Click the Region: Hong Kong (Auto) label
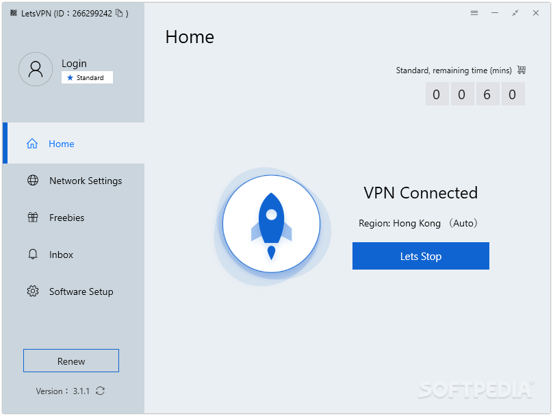The image size is (553, 416). (418, 223)
